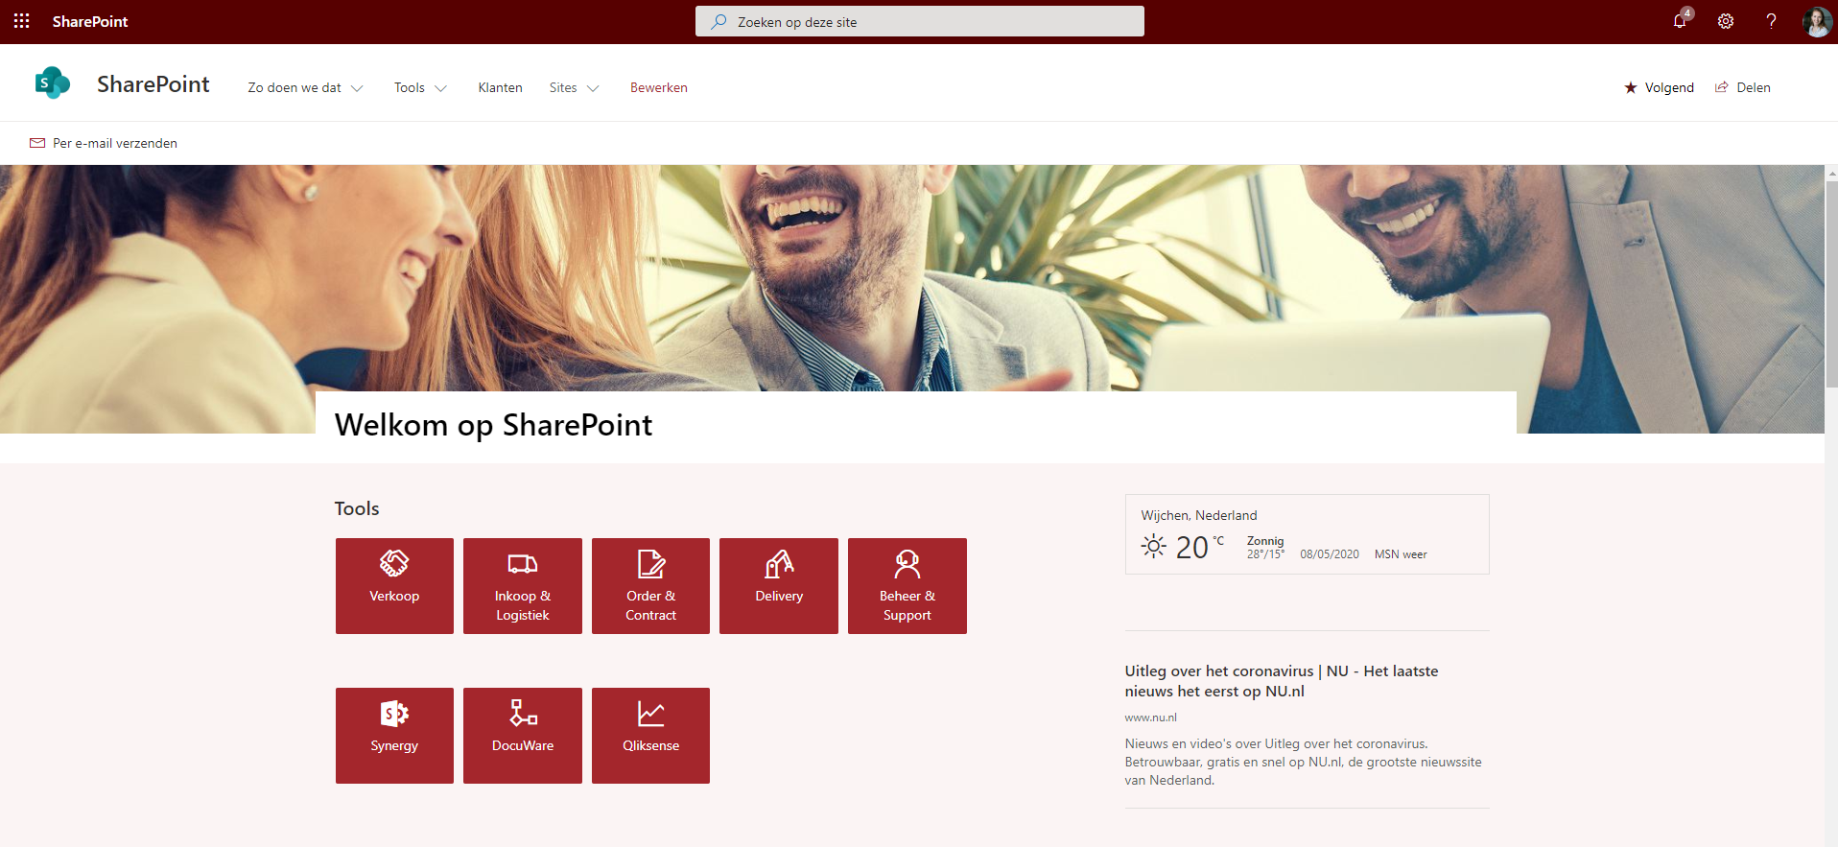Select Bewerken in the navigation bar
Screen dimensions: 1838x847
coord(658,87)
